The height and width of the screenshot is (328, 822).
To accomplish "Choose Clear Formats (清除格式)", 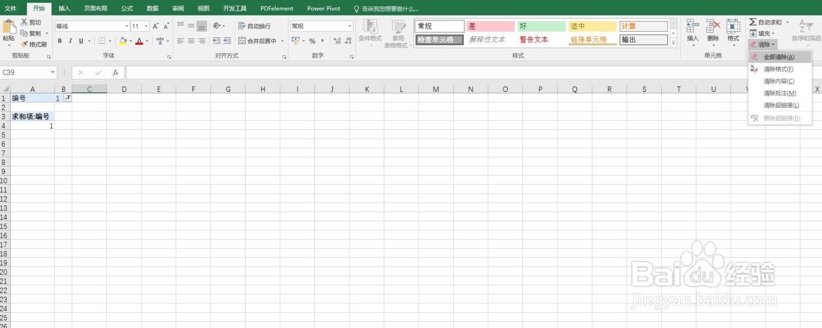I will pos(780,69).
